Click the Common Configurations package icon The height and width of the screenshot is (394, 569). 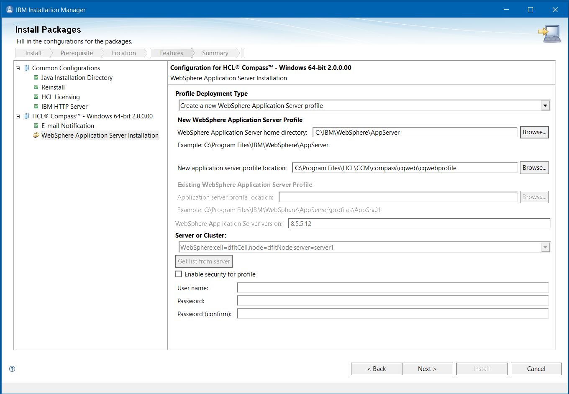(27, 68)
